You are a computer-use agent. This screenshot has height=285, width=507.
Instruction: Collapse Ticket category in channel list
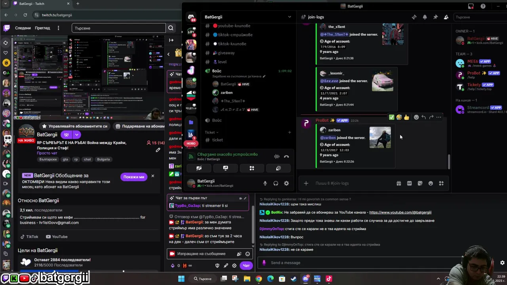pos(212,132)
